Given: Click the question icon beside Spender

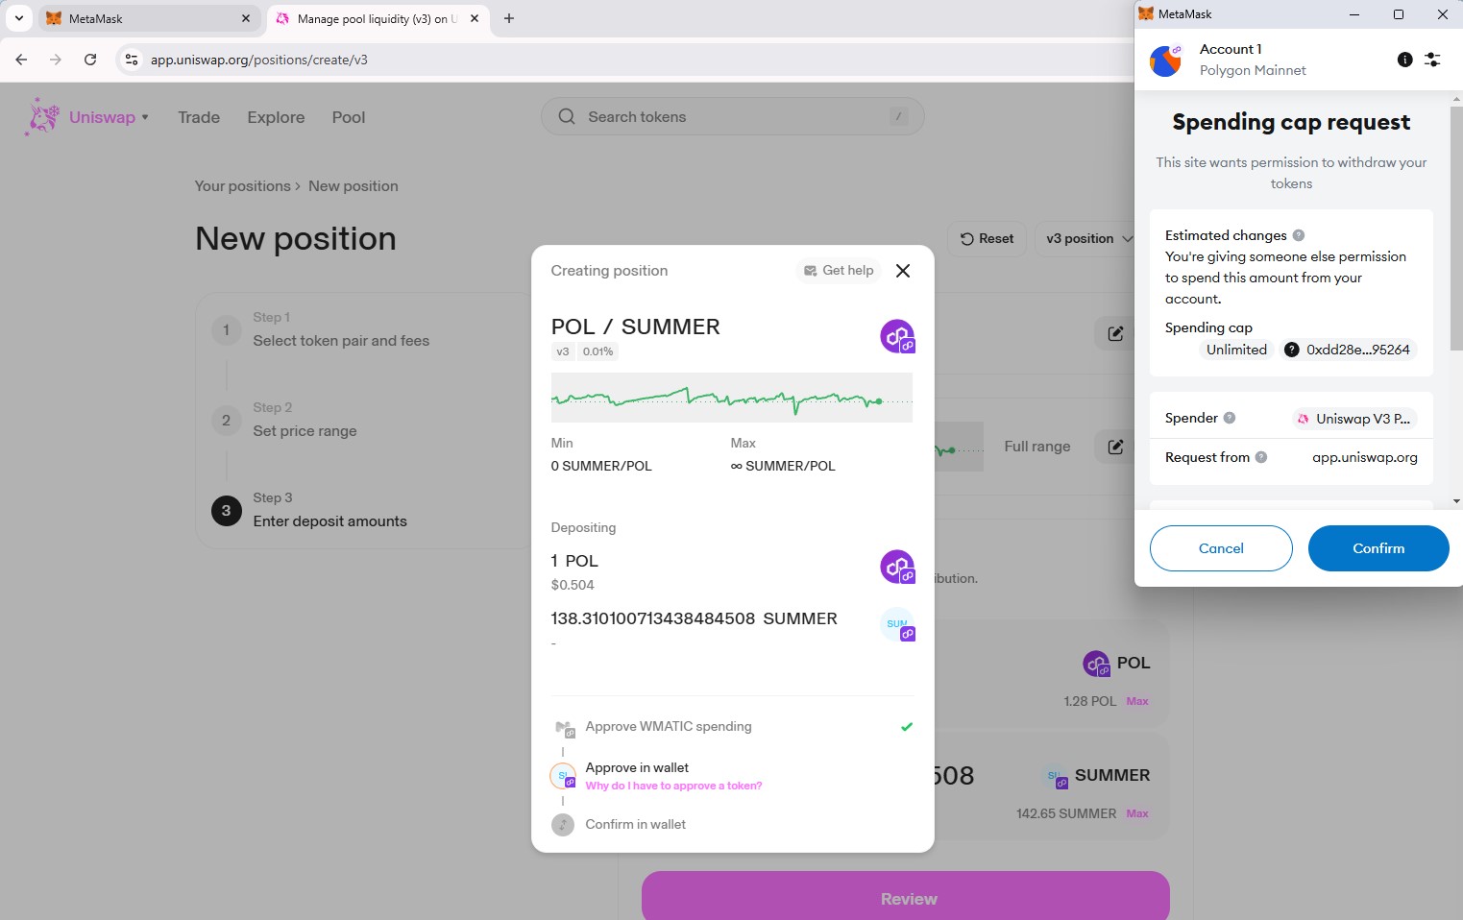Looking at the screenshot, I should click(x=1230, y=418).
